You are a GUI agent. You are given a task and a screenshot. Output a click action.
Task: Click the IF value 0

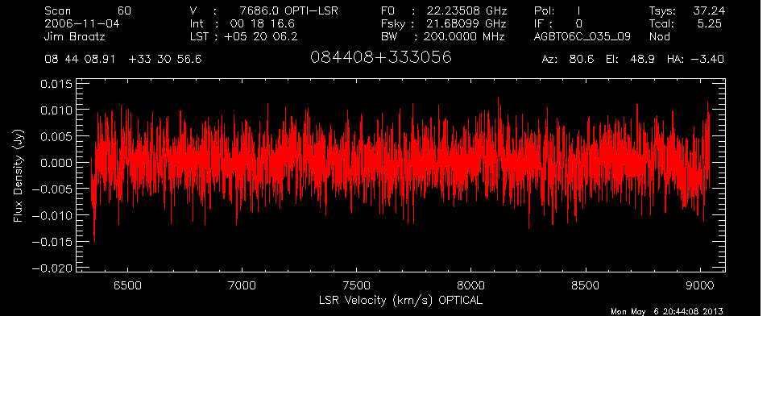tap(578, 23)
